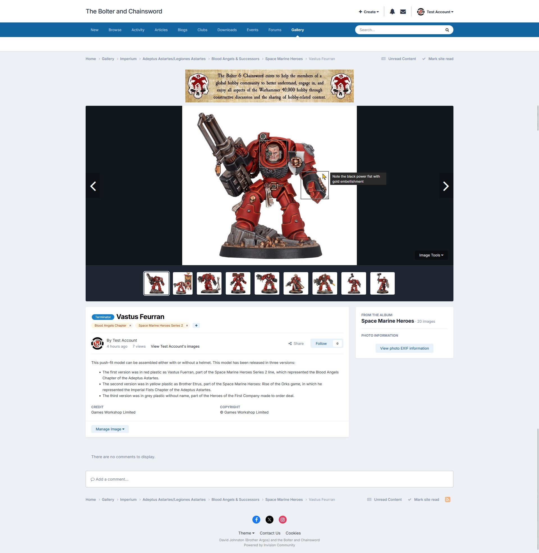The height and width of the screenshot is (553, 539).
Task: Open the Instagram social icon
Action: pos(282,520)
